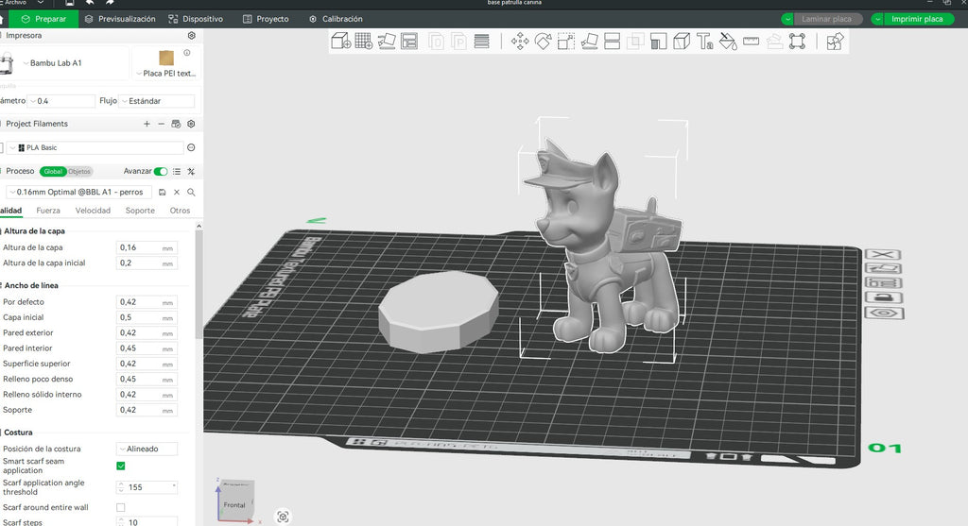
Task: Click the Arrange all objects toolbar icon
Action: click(409, 42)
